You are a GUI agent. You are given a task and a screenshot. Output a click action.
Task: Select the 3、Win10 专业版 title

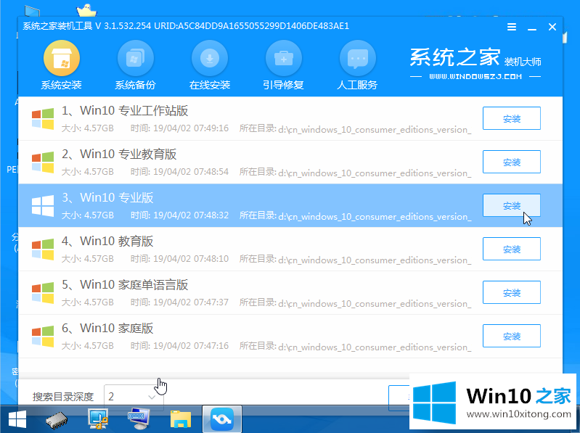[107, 198]
